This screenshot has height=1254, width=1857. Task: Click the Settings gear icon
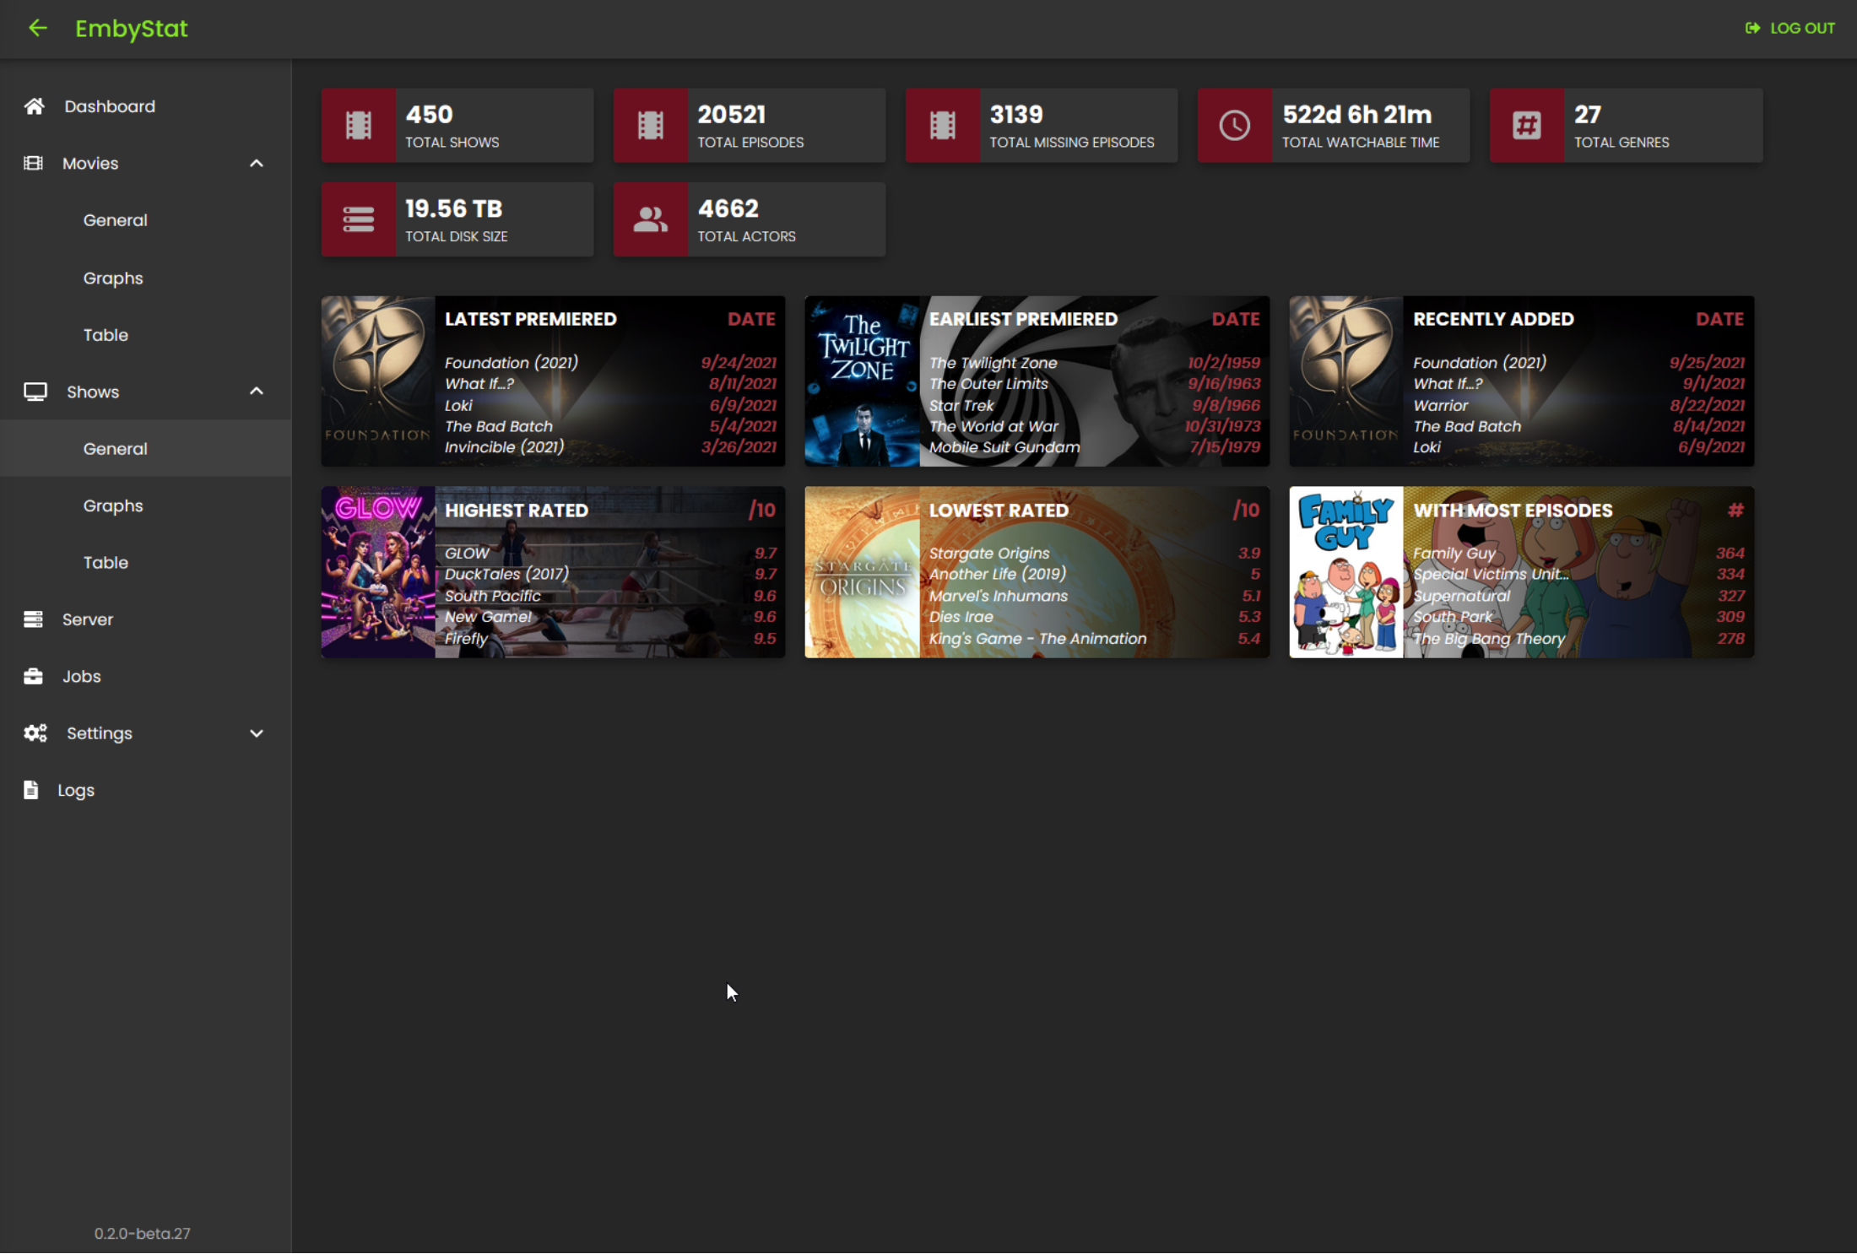coord(35,733)
